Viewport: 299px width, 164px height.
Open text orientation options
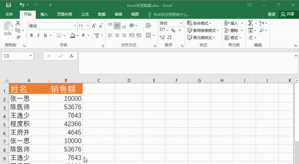point(132,26)
